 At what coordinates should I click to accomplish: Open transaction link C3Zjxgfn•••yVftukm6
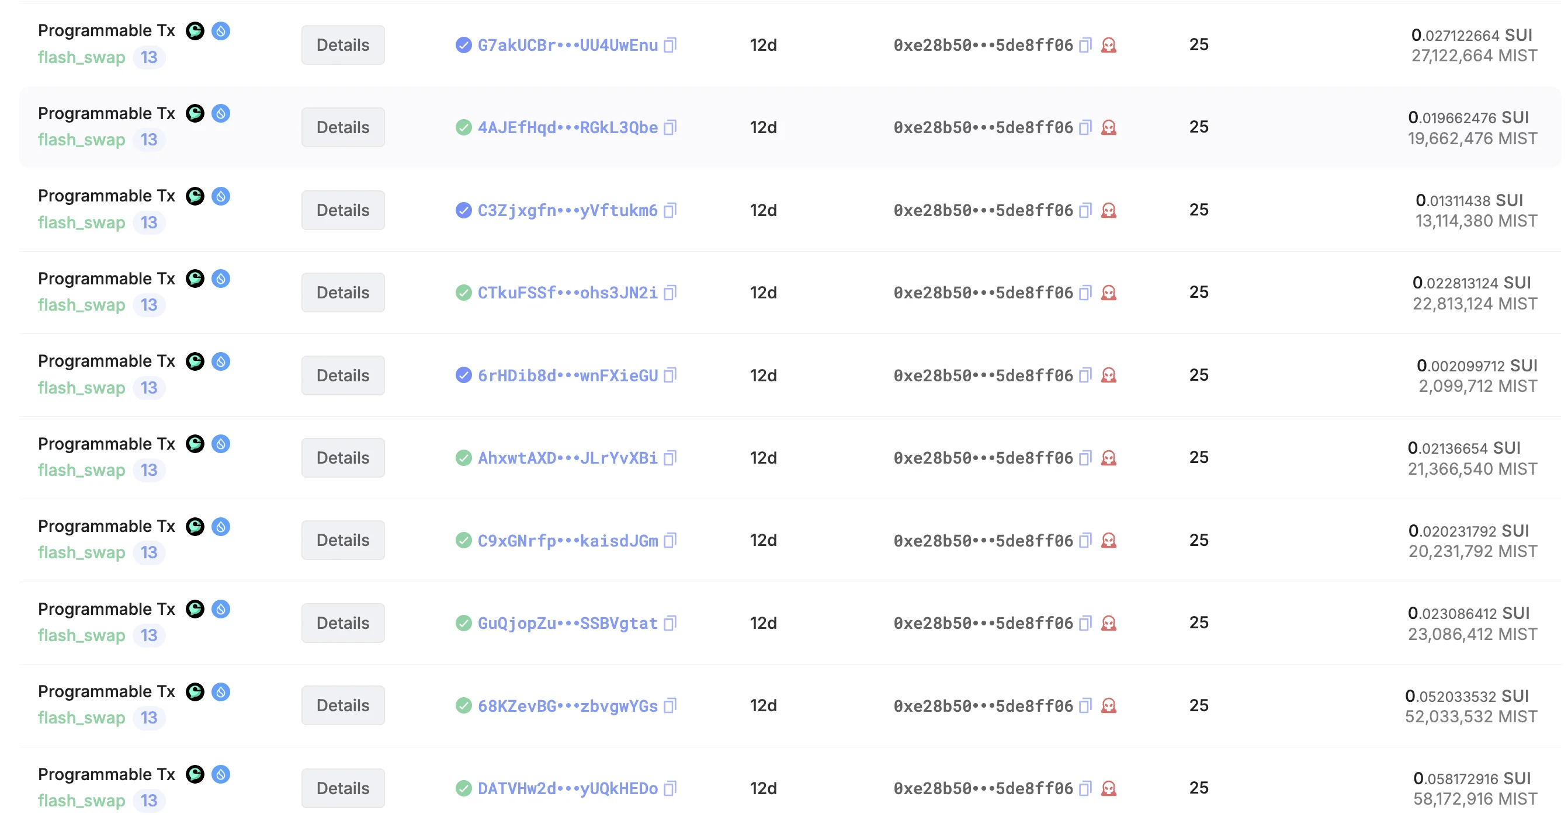click(567, 210)
